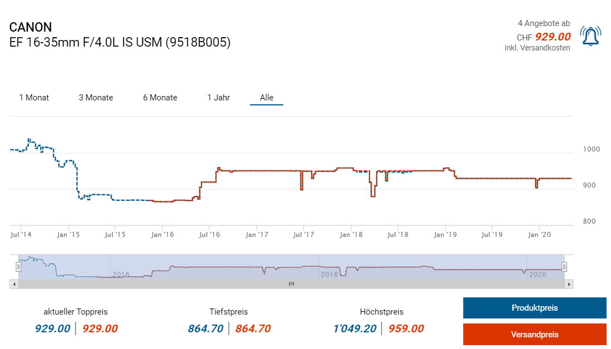Image resolution: width=611 pixels, height=349 pixels.
Task: Show the 1 Jahr price history
Action: click(x=218, y=98)
